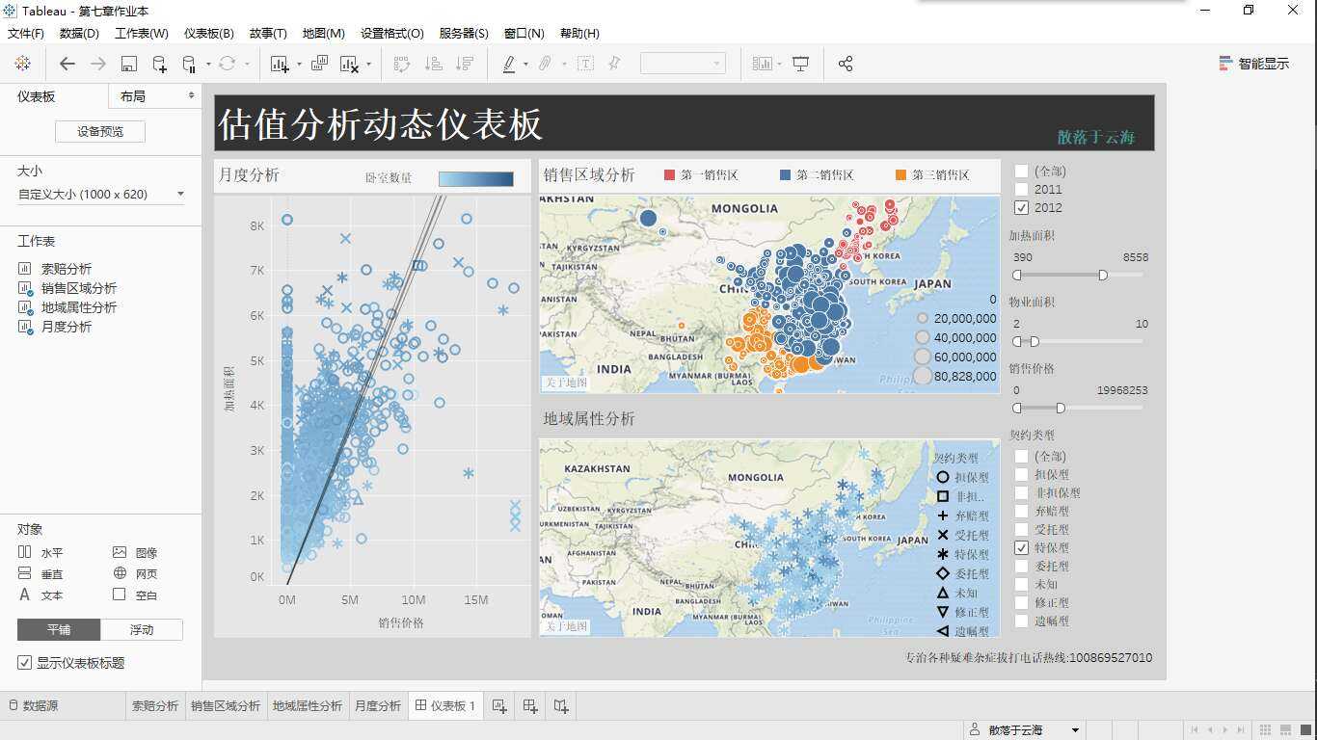Click the 设备预览 button

pos(100,131)
